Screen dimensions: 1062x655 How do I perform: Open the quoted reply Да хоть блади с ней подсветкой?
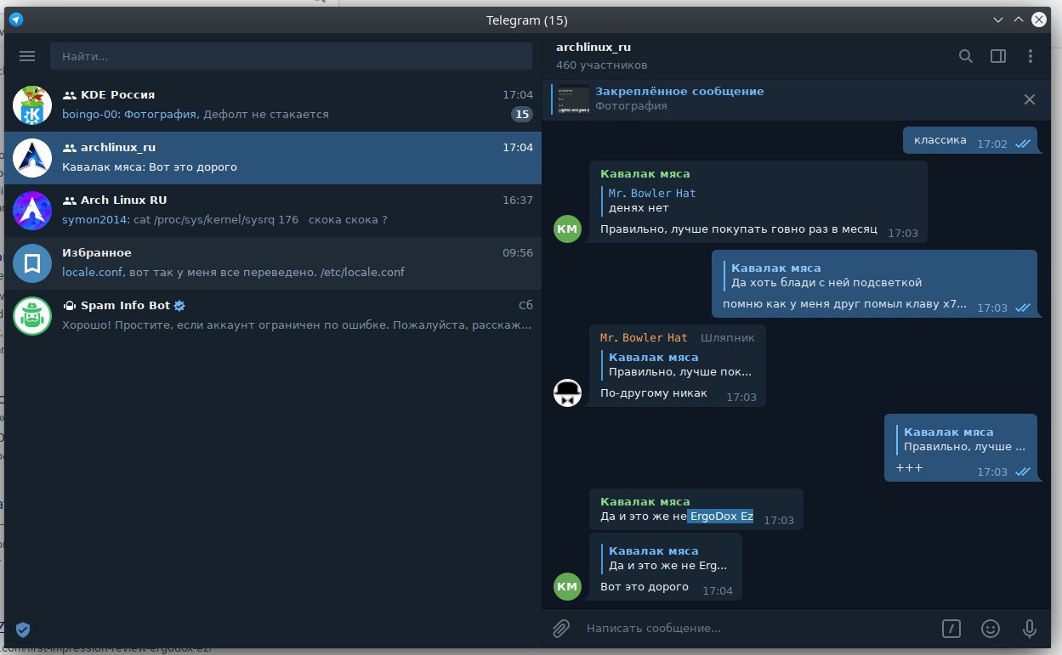click(823, 275)
